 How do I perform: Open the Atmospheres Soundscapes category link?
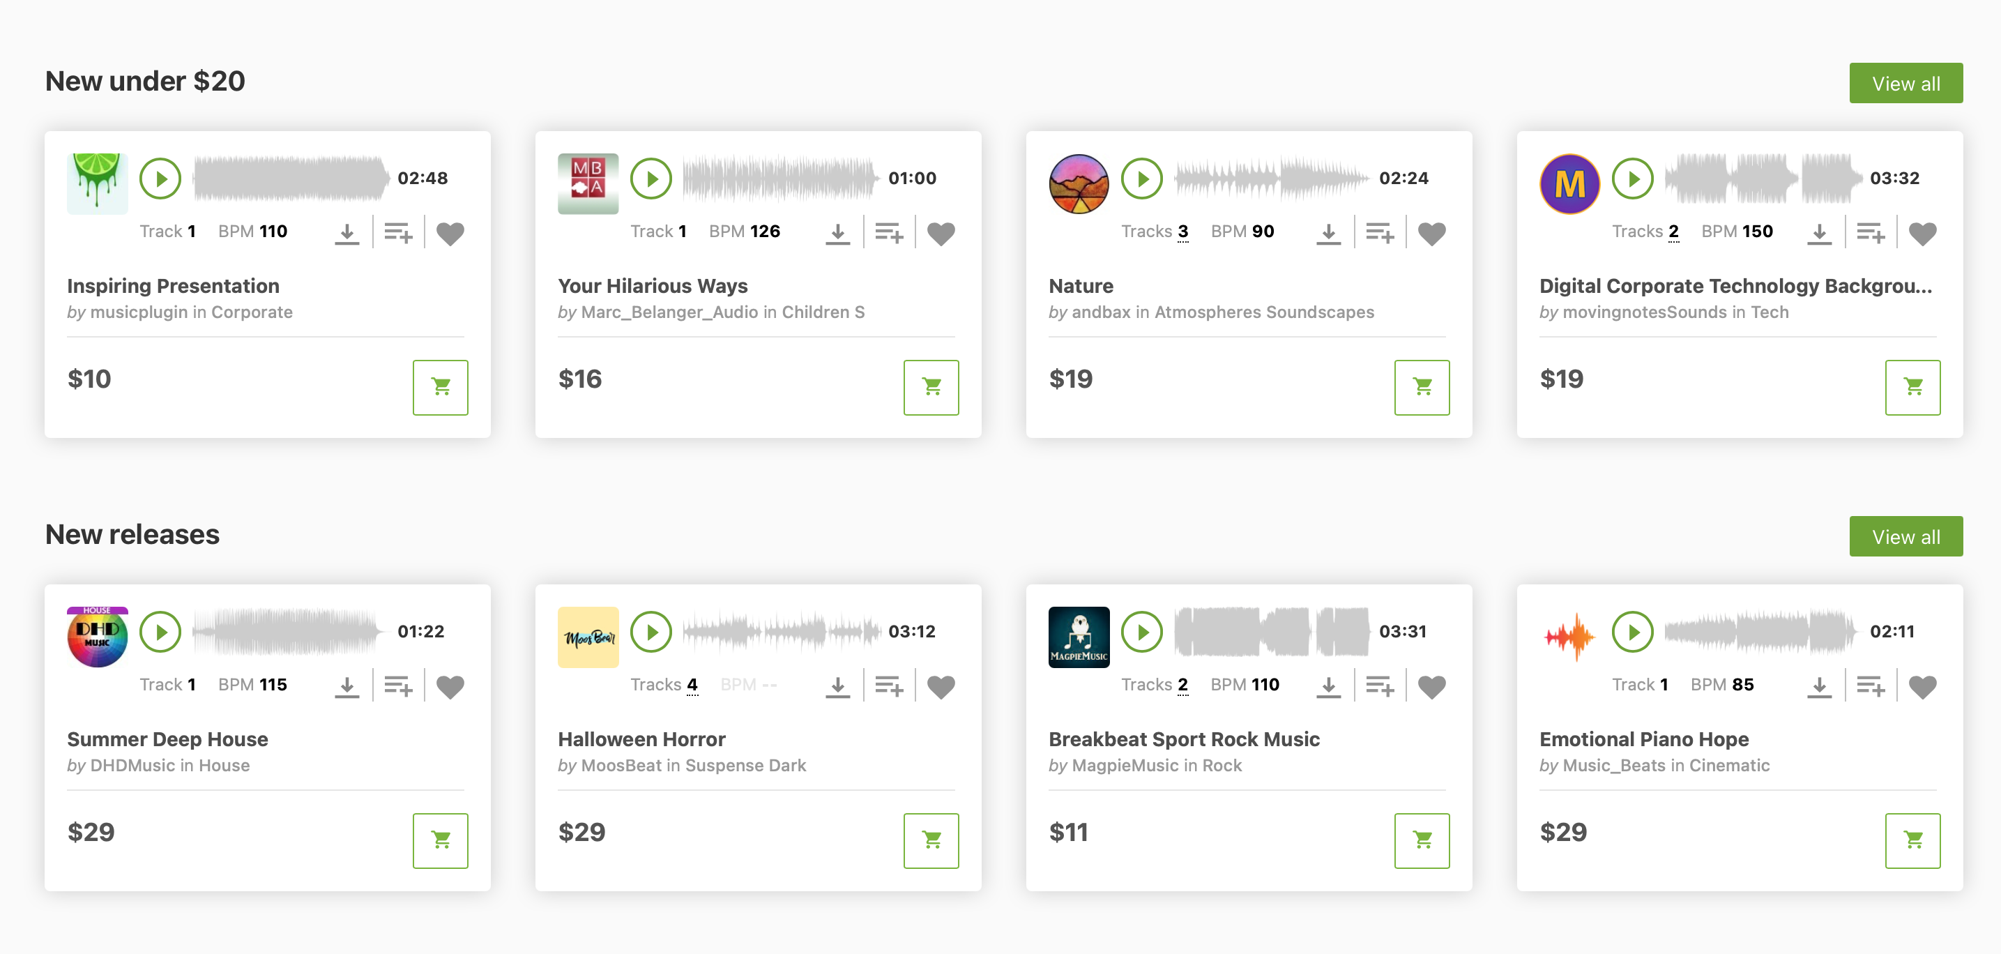click(x=1264, y=312)
